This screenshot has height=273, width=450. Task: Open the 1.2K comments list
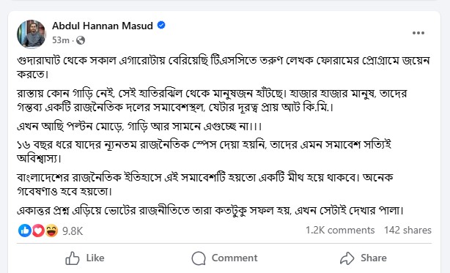tap(340, 231)
